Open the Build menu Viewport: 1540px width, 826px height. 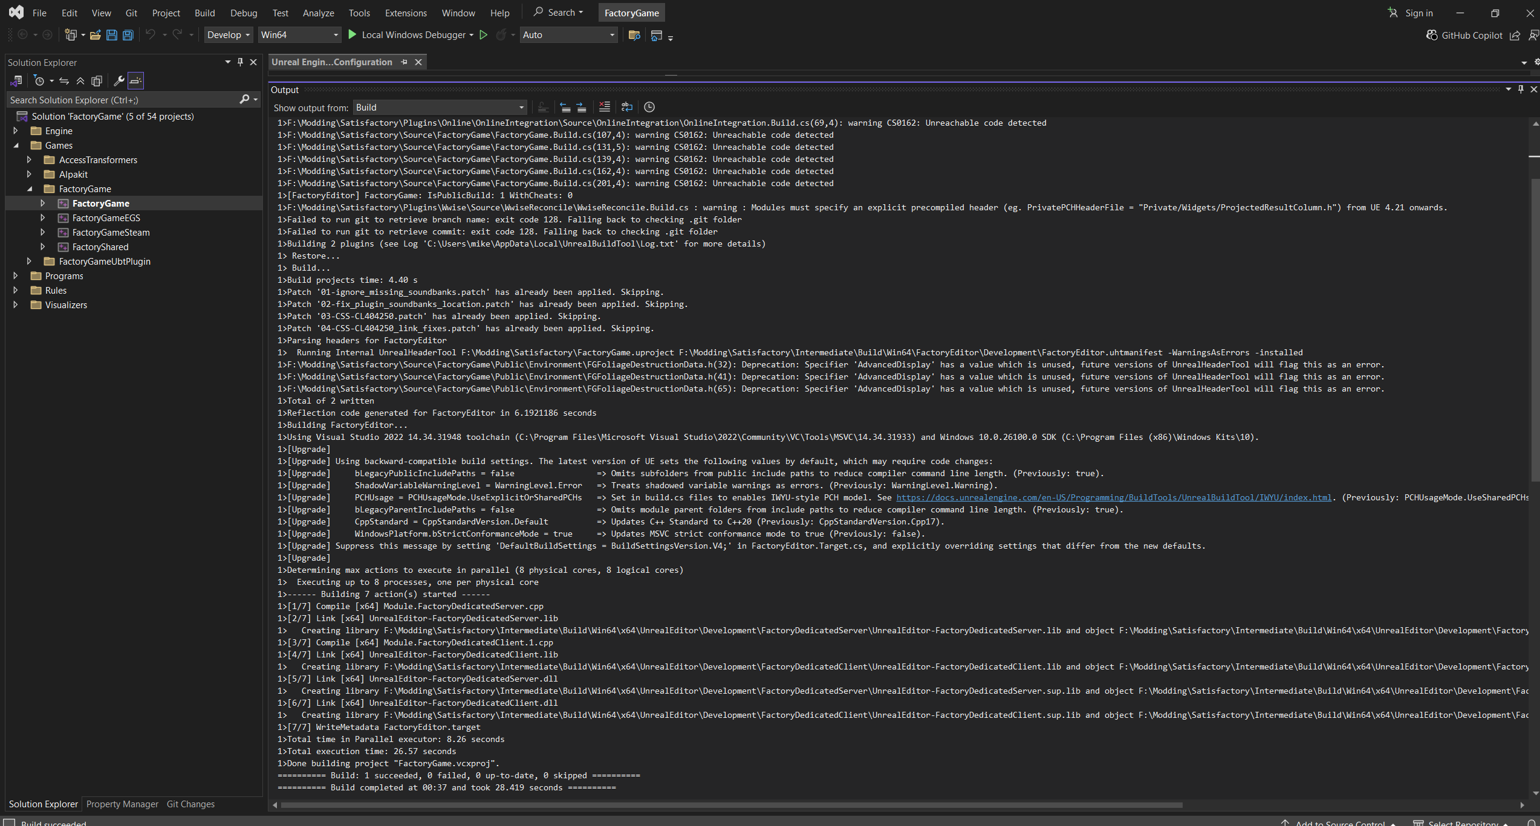(x=204, y=13)
